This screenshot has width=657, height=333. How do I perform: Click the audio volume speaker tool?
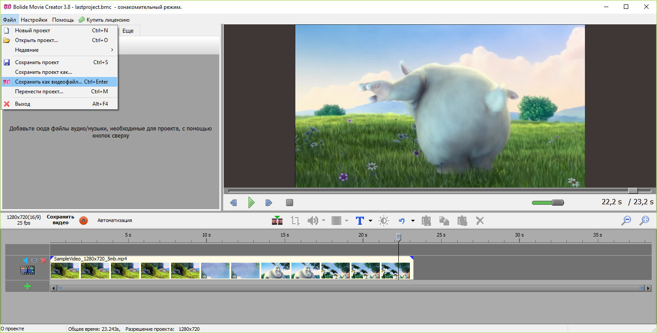tap(313, 220)
